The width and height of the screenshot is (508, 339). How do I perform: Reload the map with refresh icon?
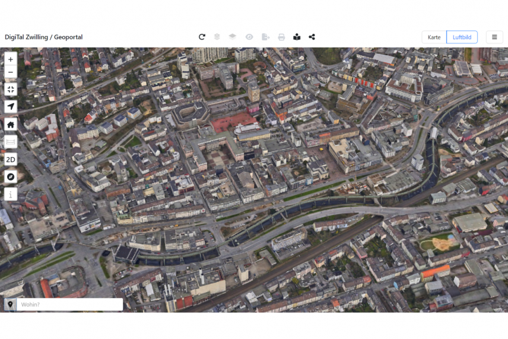[202, 37]
